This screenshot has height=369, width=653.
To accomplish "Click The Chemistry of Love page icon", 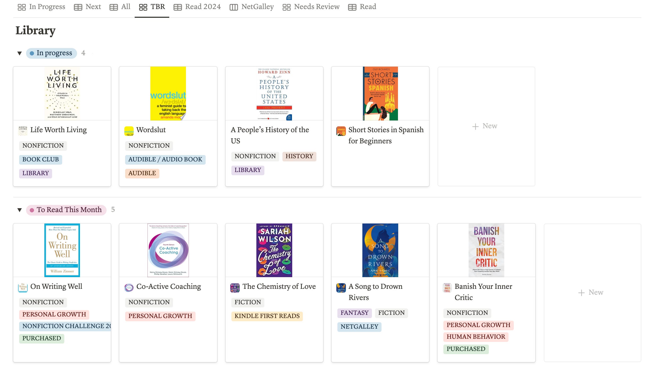I will pyautogui.click(x=235, y=288).
